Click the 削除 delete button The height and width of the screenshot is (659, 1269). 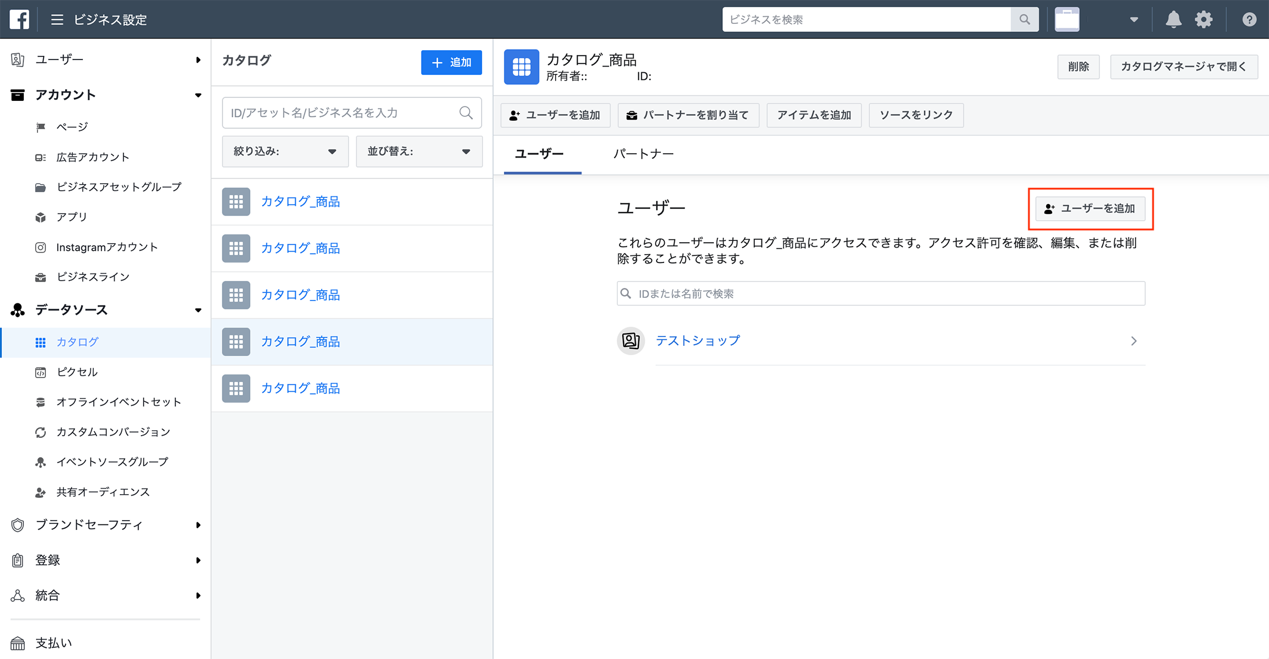pyautogui.click(x=1078, y=66)
